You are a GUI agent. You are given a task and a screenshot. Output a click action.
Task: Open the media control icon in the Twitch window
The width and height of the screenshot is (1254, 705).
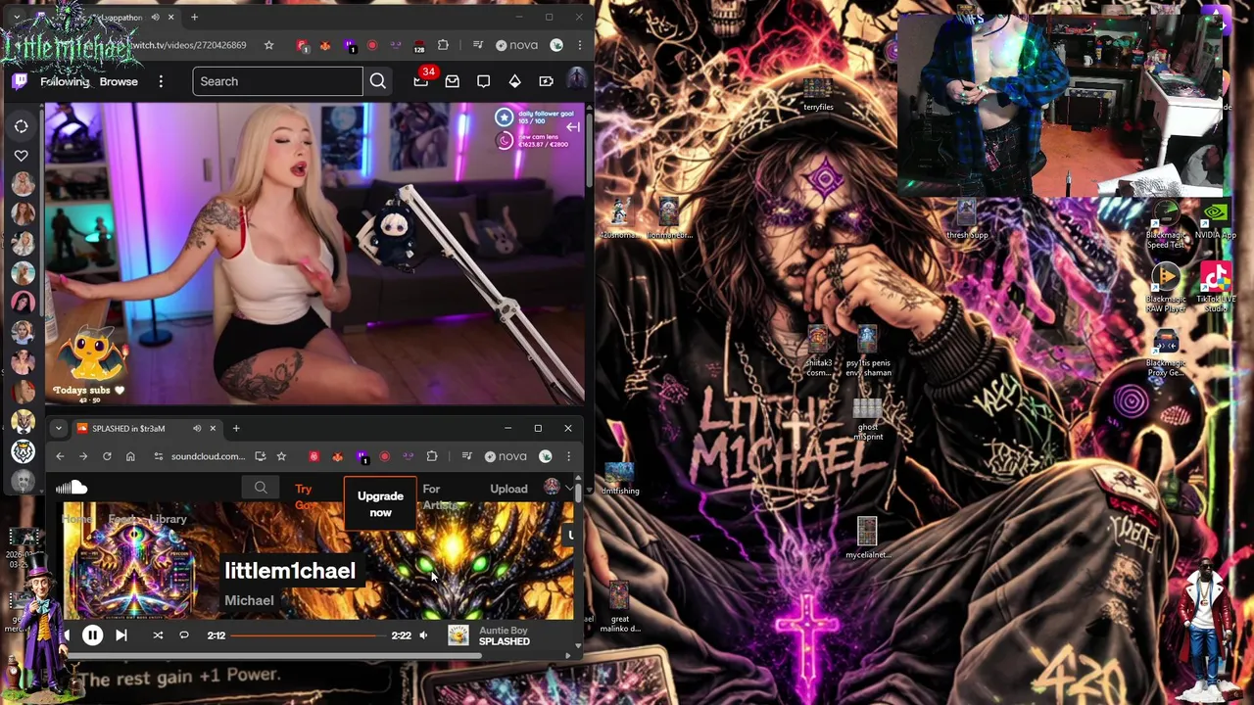coord(477,45)
